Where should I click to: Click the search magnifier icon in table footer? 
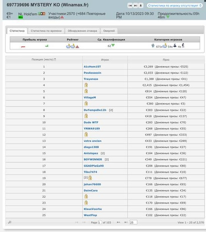click(10, 222)
